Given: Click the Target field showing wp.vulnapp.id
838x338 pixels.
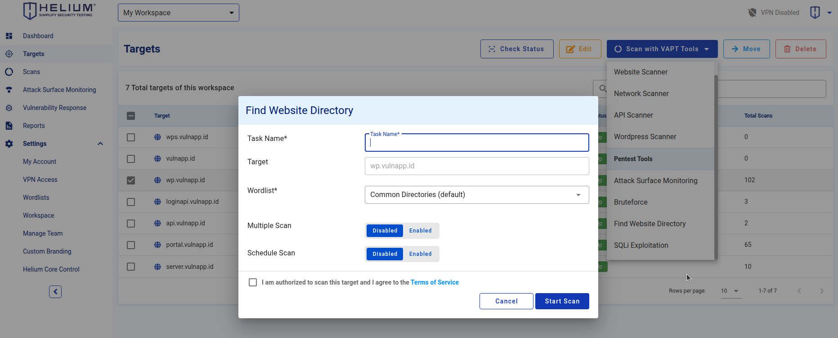Looking at the screenshot, I should 477,166.
